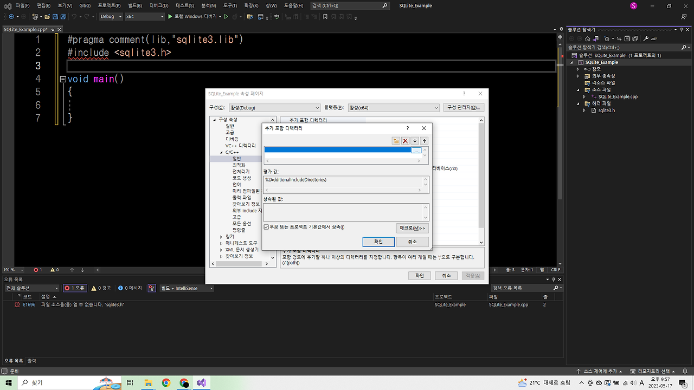Open the 플랫폼 dropdown showing 활성(x64)
This screenshot has height=390, width=694.
[x=394, y=108]
